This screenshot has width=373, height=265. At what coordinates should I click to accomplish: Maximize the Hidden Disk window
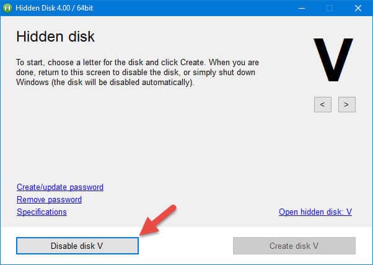click(330, 8)
